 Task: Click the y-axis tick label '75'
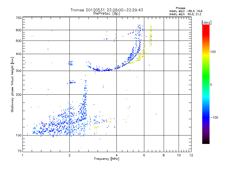click(20, 151)
